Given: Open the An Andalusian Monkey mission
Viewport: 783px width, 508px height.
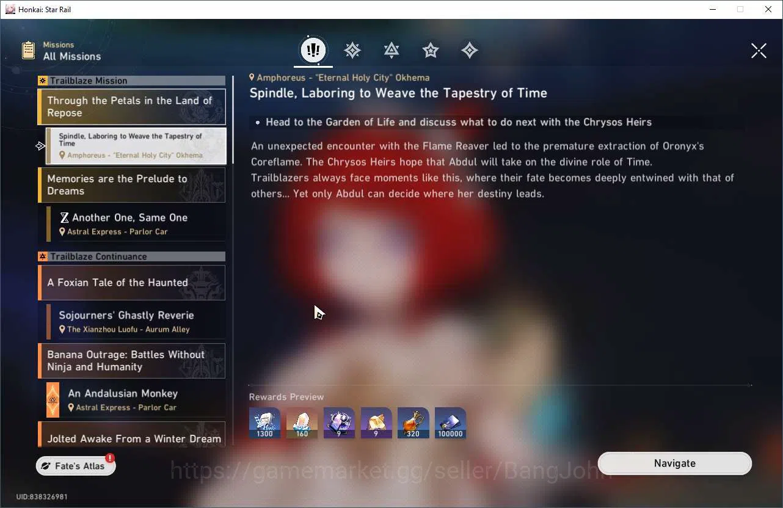Looking at the screenshot, I should click(x=136, y=400).
